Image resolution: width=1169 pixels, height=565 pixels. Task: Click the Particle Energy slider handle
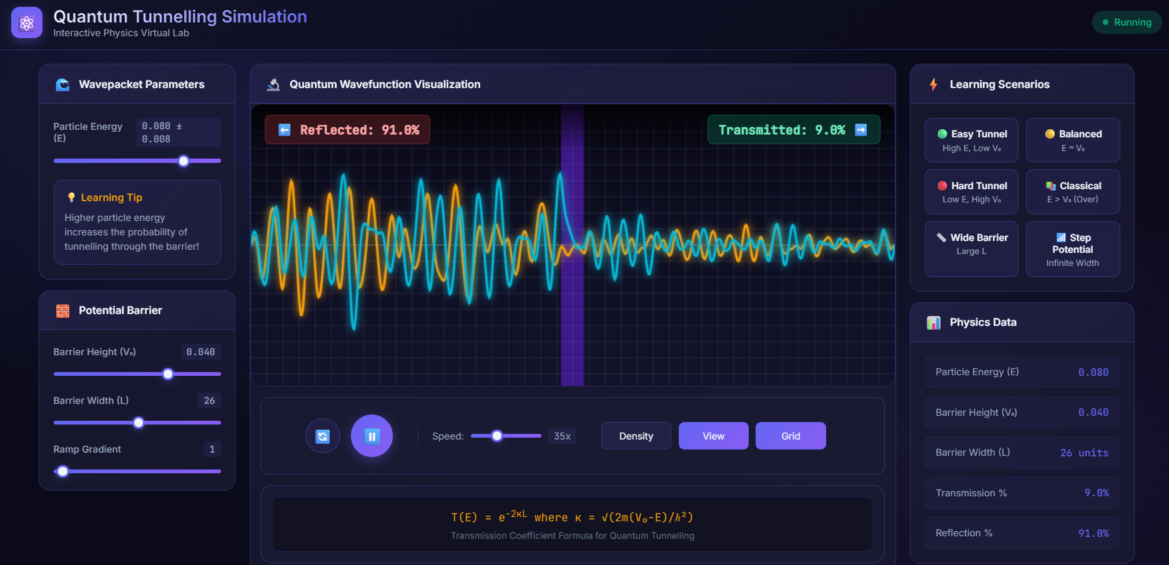coord(184,161)
